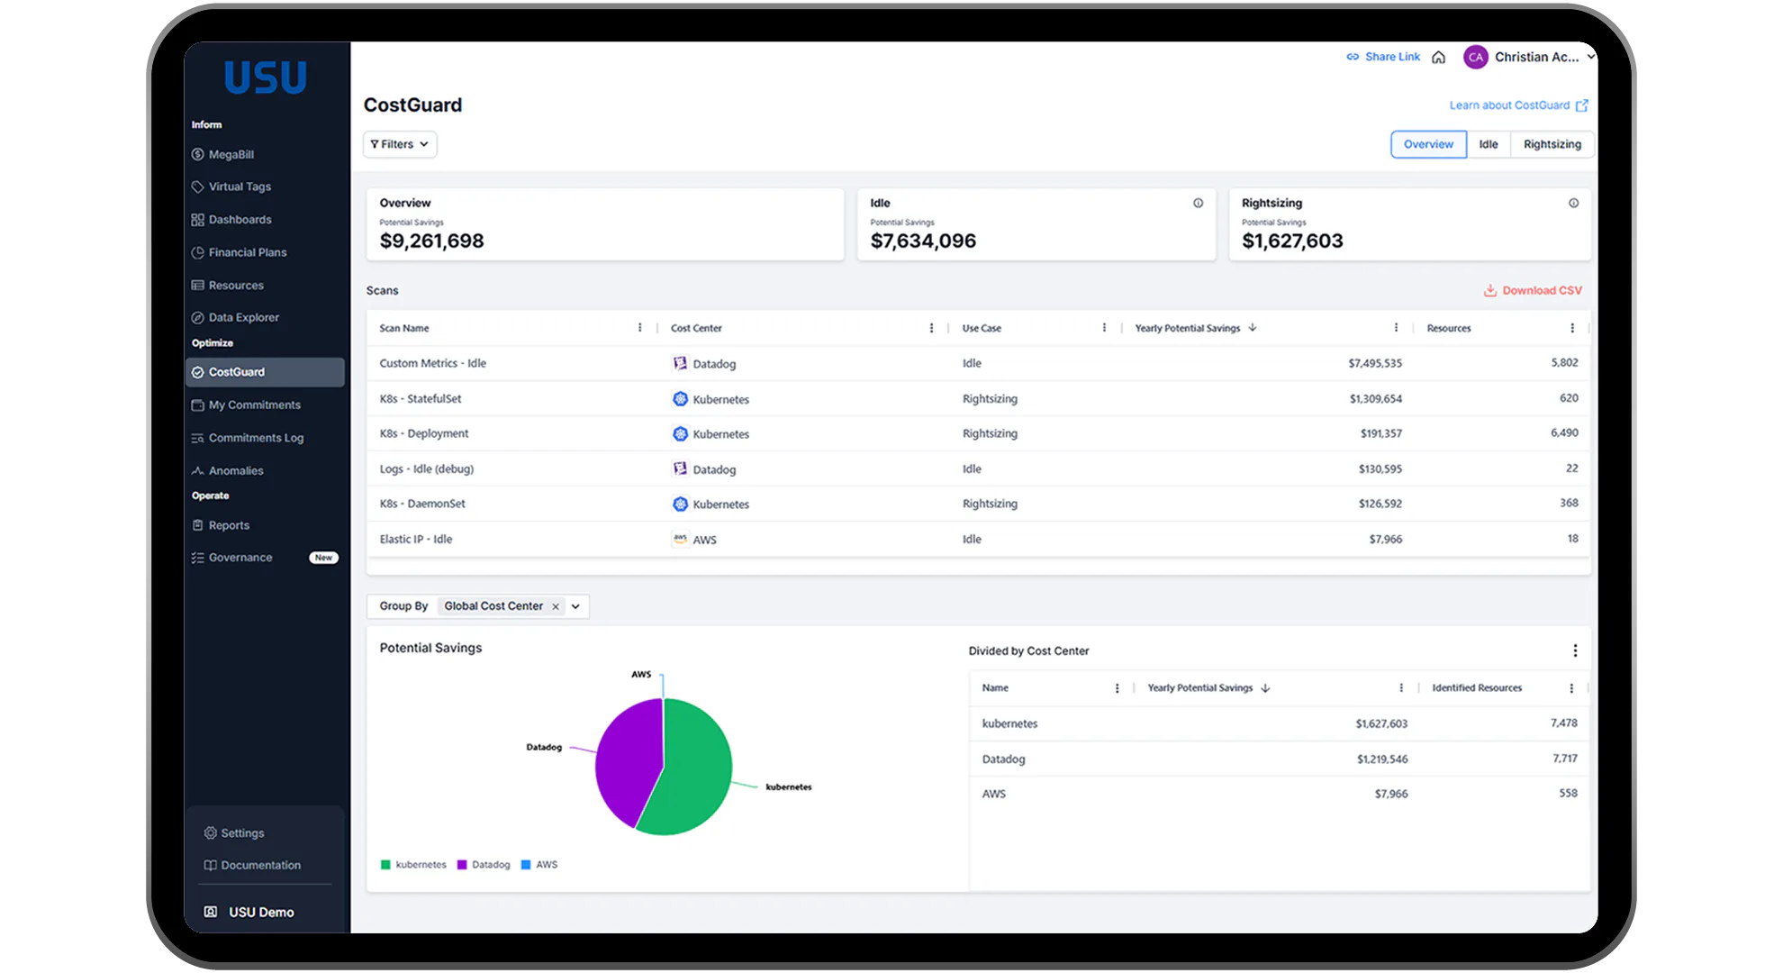Open the Group By dropdown
The height and width of the screenshot is (973, 1783).
click(x=576, y=606)
